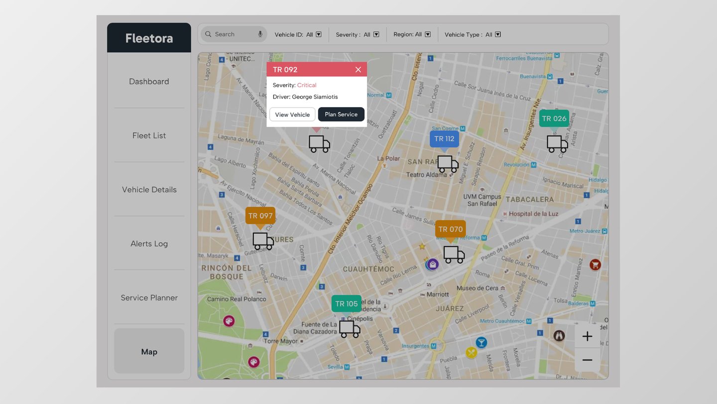Click the La Polar label
The width and height of the screenshot is (717, 404).
[388, 158]
